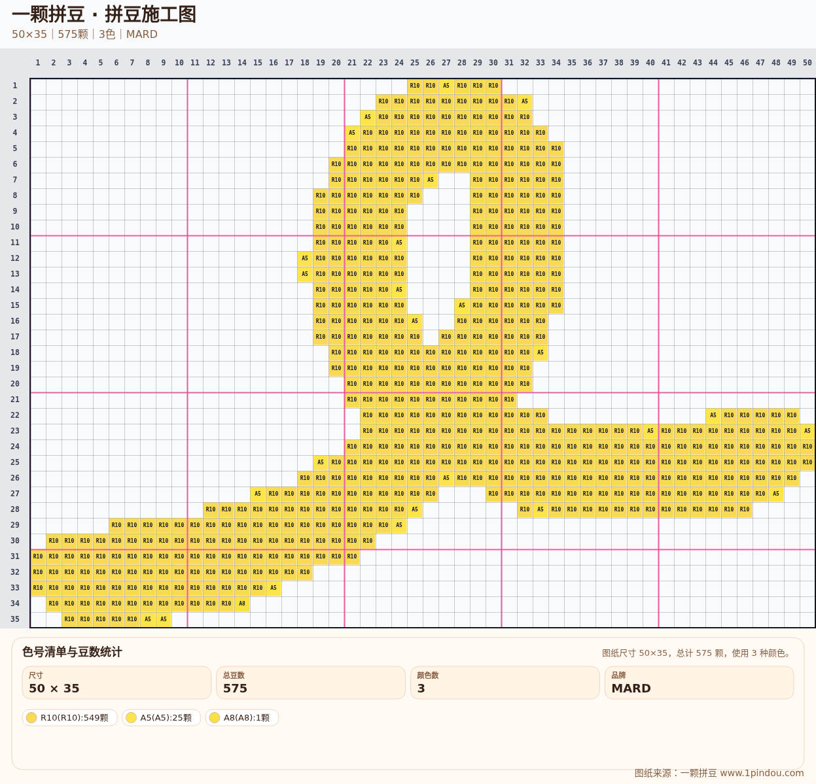Click the A5 bead cell in row 3
Image resolution: width=816 pixels, height=784 pixels.
coord(368,117)
